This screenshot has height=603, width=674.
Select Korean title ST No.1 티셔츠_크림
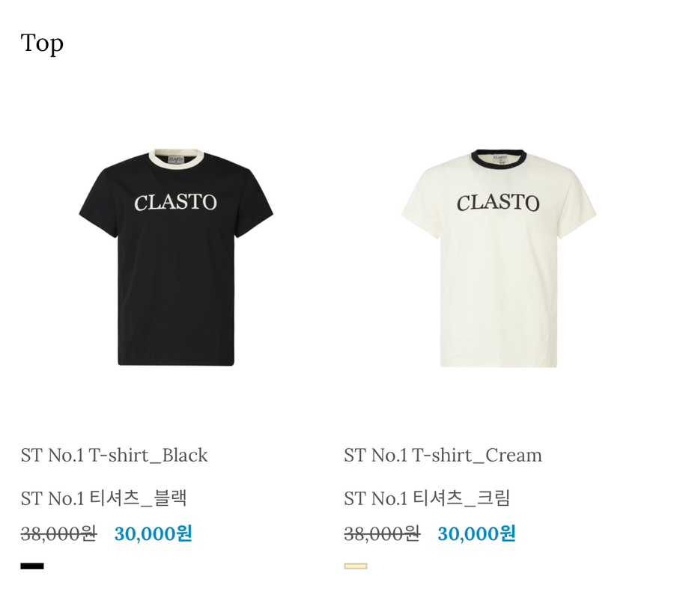point(427,498)
